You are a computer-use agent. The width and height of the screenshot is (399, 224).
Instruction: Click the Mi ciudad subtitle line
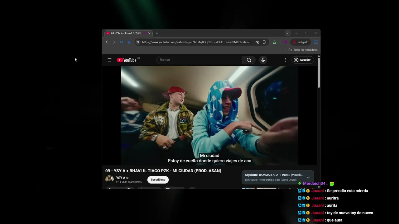(x=209, y=156)
